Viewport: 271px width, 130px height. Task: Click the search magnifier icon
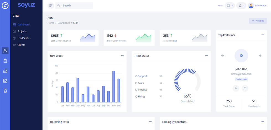coord(59,6)
